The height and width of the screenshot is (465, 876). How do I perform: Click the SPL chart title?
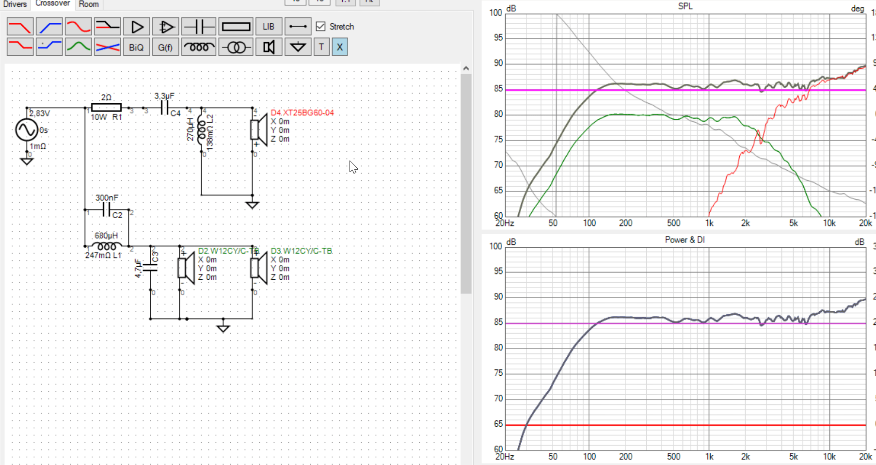[685, 6]
